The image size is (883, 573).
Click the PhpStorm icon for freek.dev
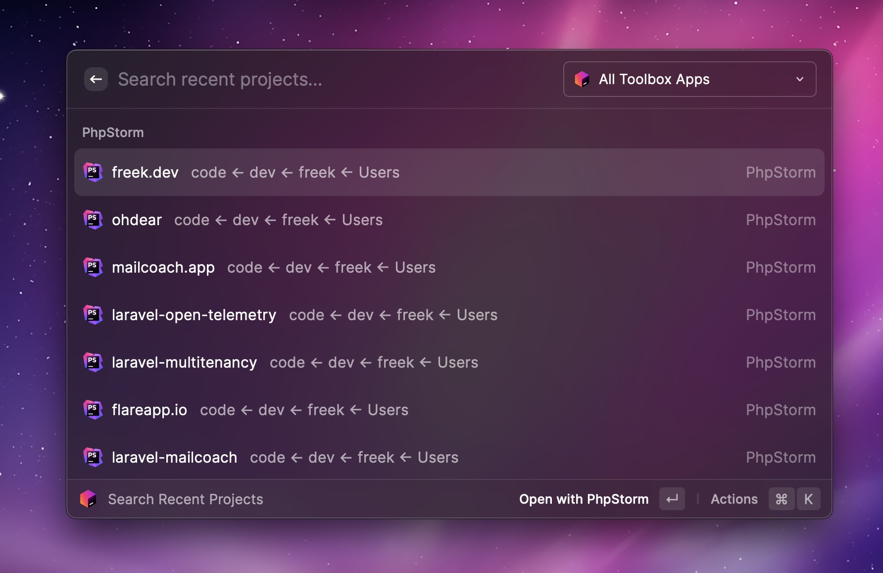[93, 172]
